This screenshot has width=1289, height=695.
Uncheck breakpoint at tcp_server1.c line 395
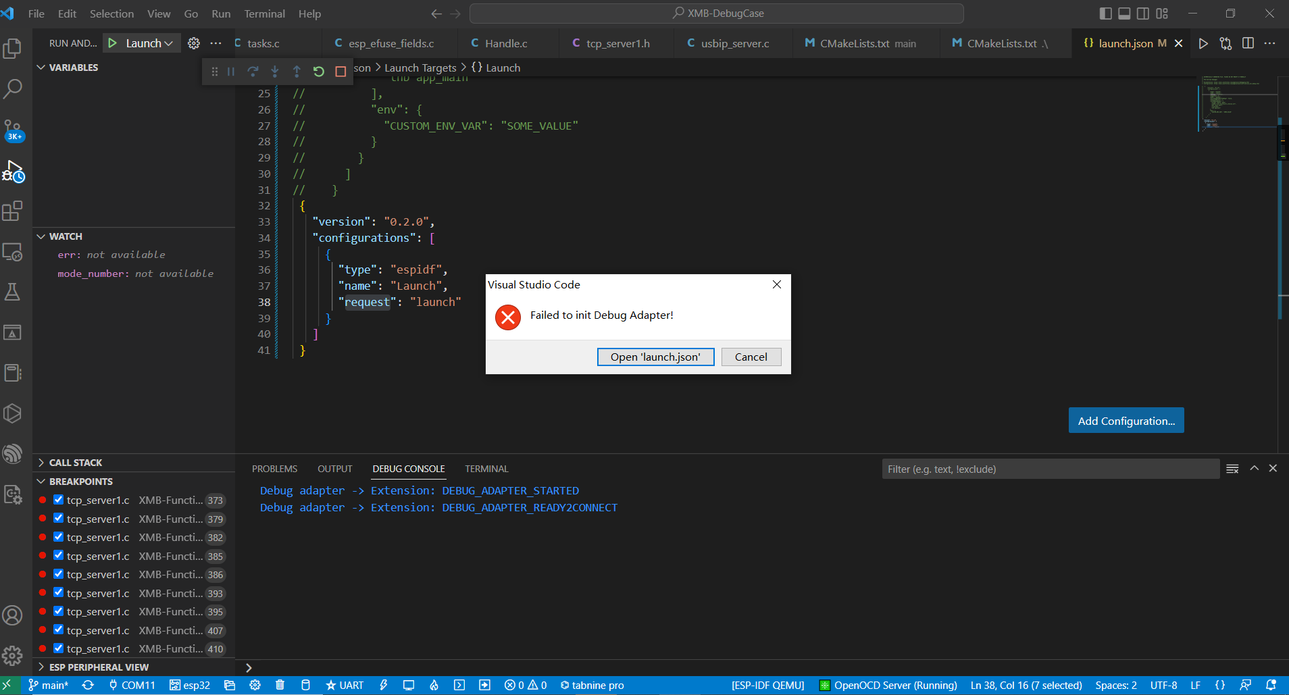(x=58, y=611)
